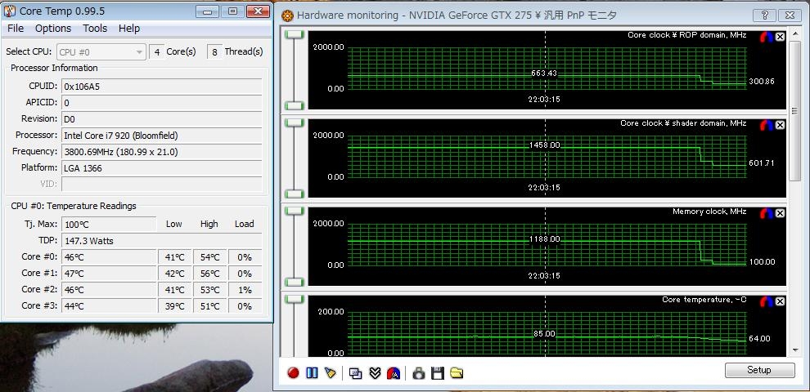Click the 1188.00 marker on Memory clock graph
This screenshot has width=810, height=392.
(x=544, y=239)
